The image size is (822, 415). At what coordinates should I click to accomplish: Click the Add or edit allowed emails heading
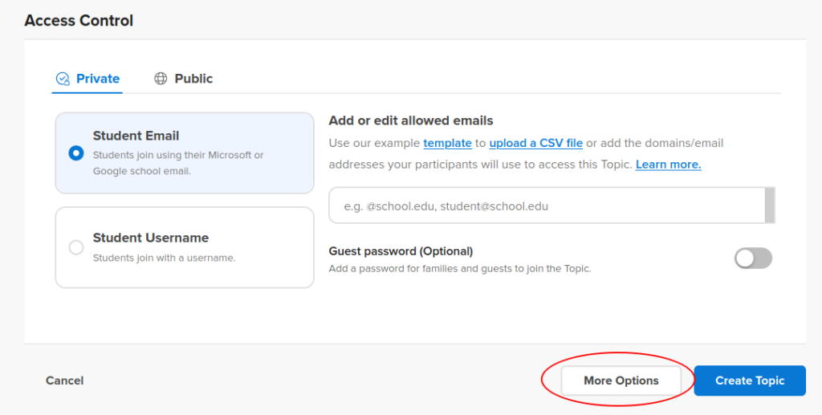click(411, 120)
